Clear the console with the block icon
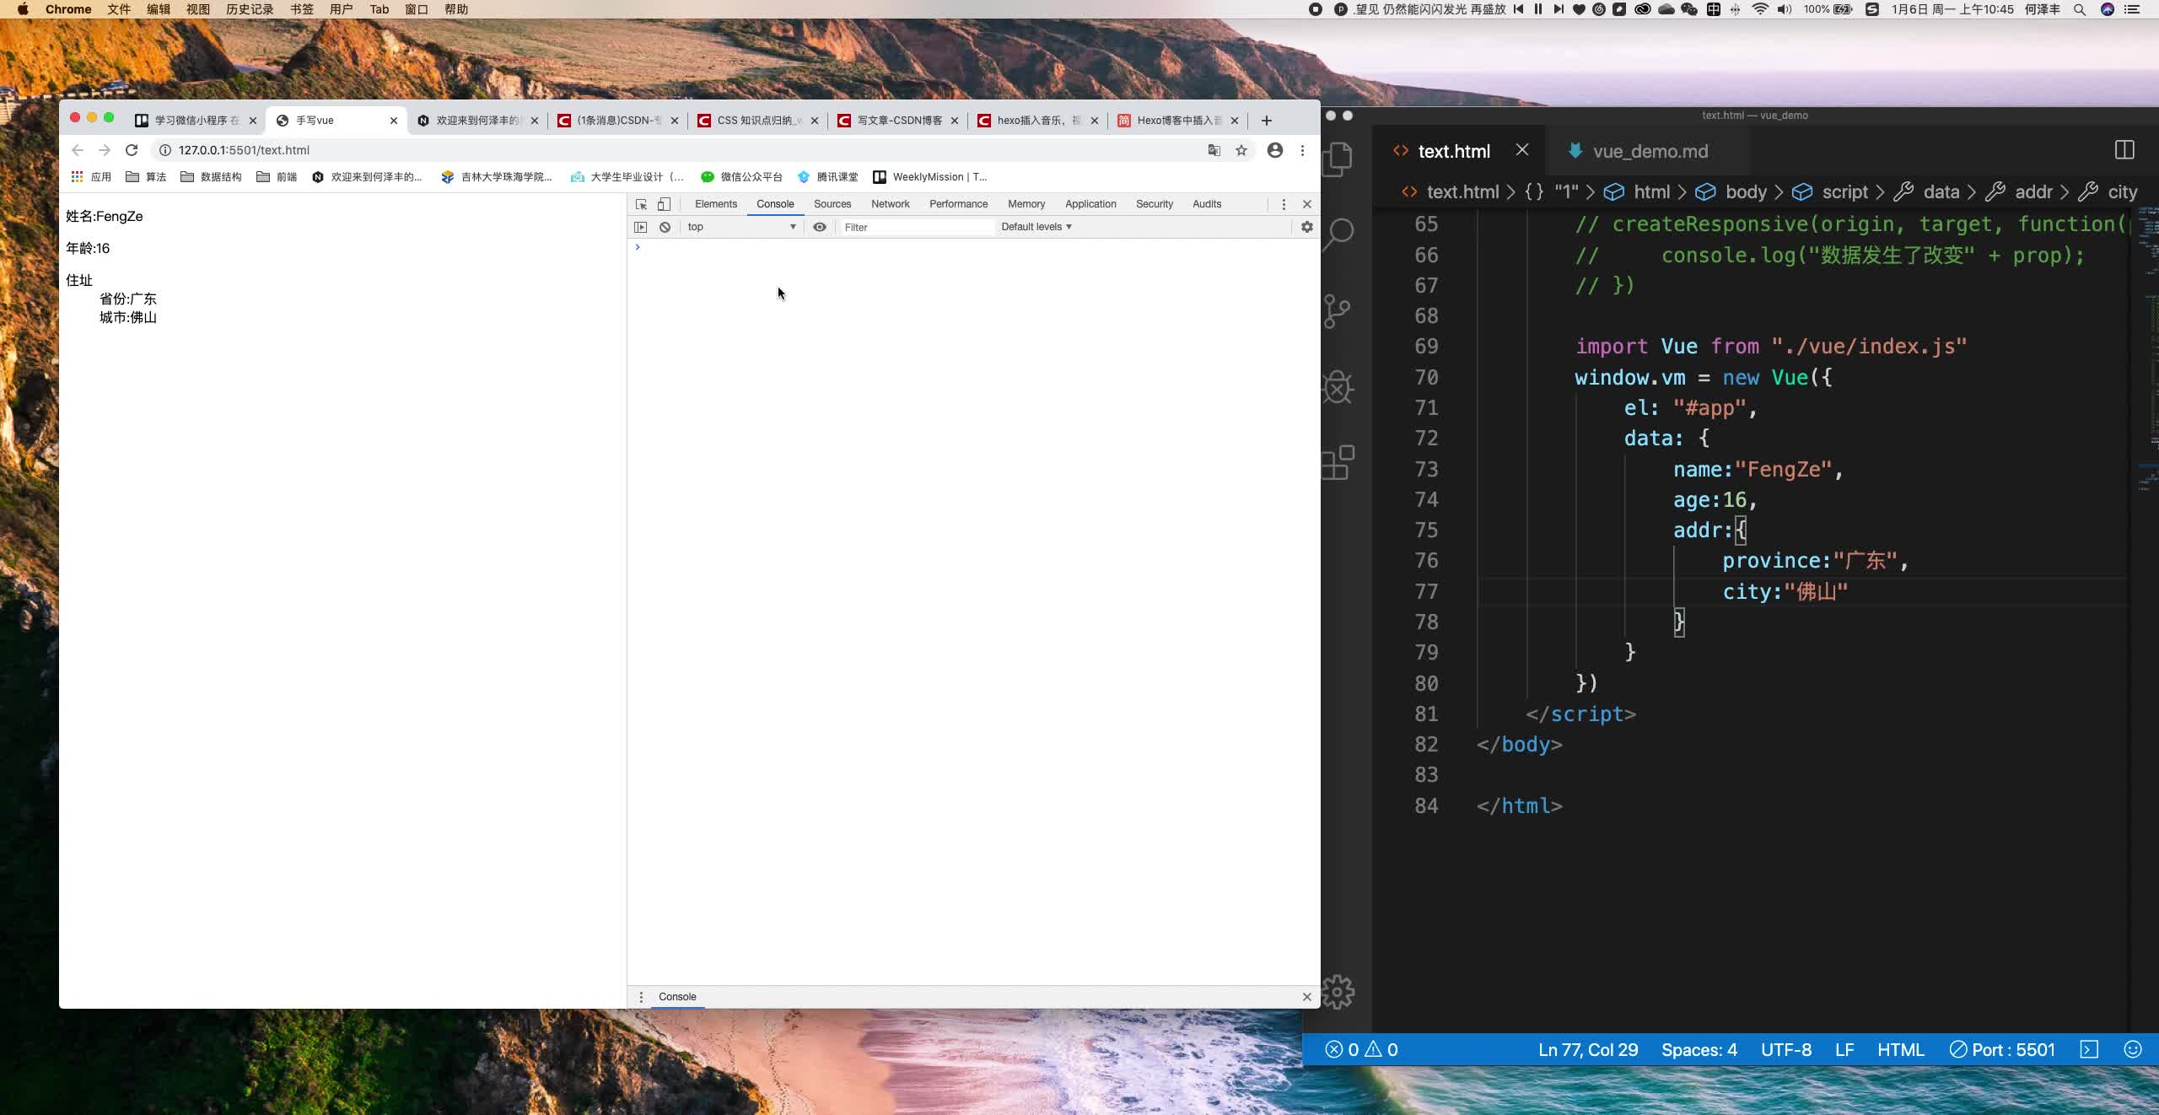 pos(665,227)
